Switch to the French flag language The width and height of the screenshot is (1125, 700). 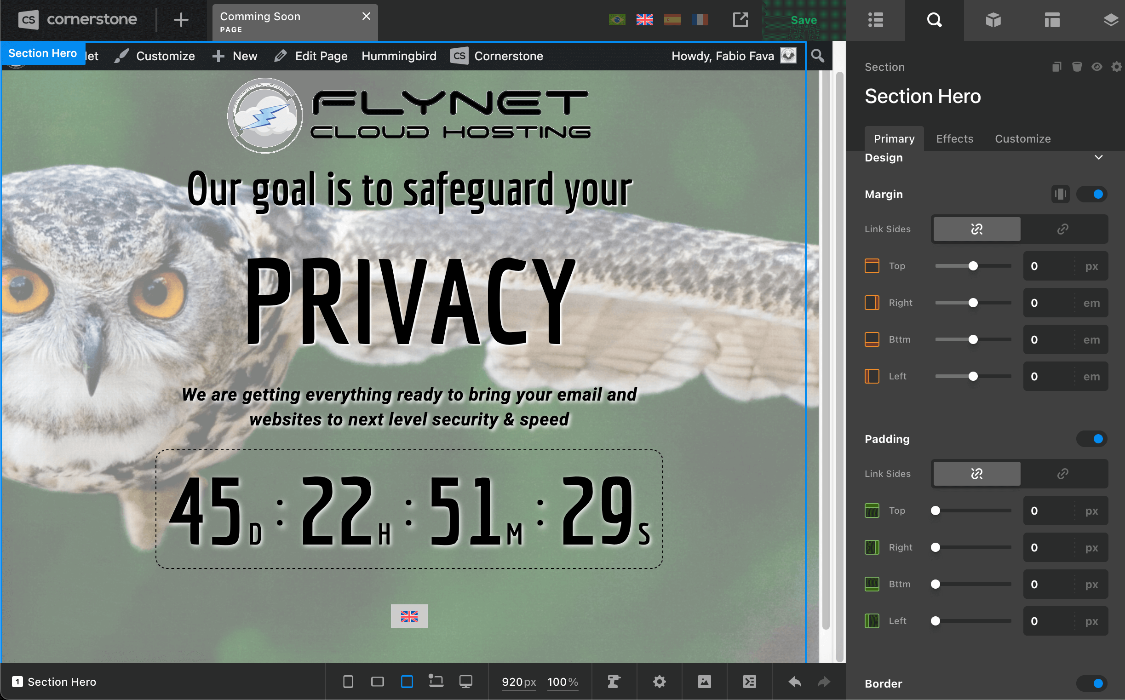[x=700, y=20]
